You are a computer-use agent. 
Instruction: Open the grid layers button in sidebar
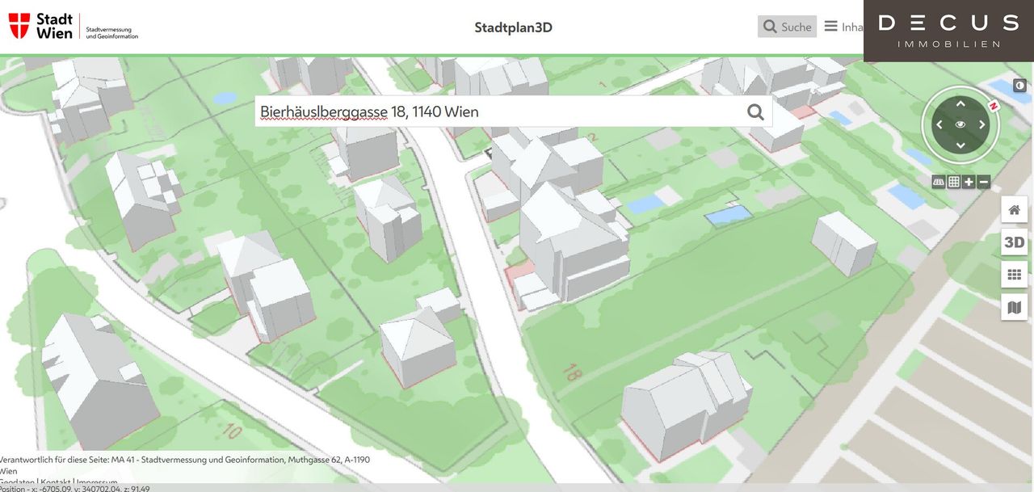1014,275
